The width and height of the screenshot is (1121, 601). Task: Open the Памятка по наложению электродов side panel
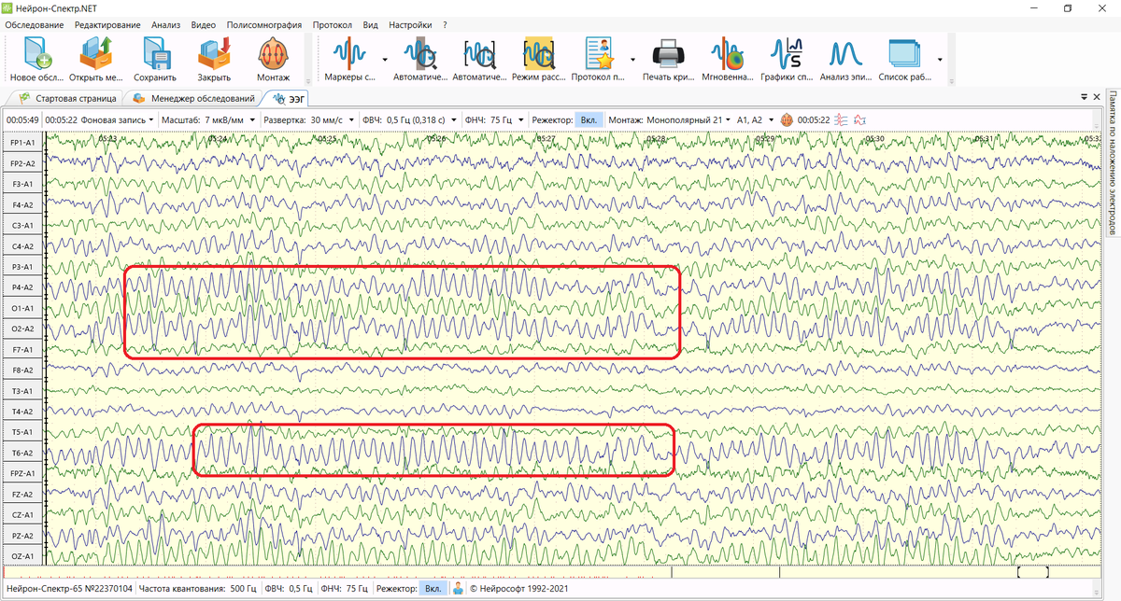(1113, 162)
